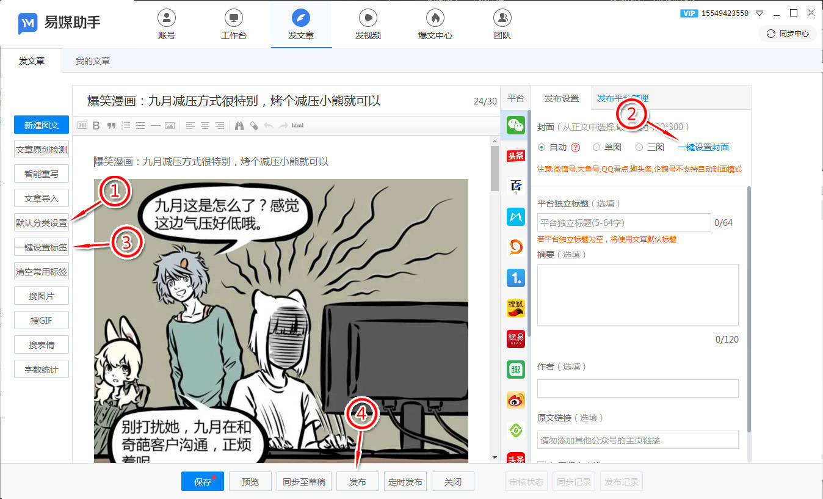Viewport: 823px width, 499px height.
Task: Click 同步至草稿 button
Action: (x=304, y=481)
